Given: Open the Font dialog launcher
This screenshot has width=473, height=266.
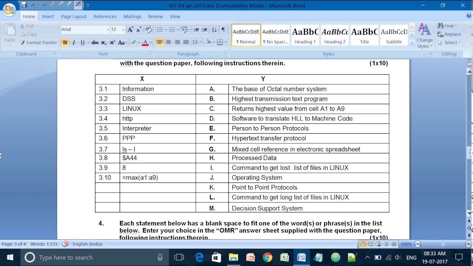Looking at the screenshot, I should pos(150,54).
